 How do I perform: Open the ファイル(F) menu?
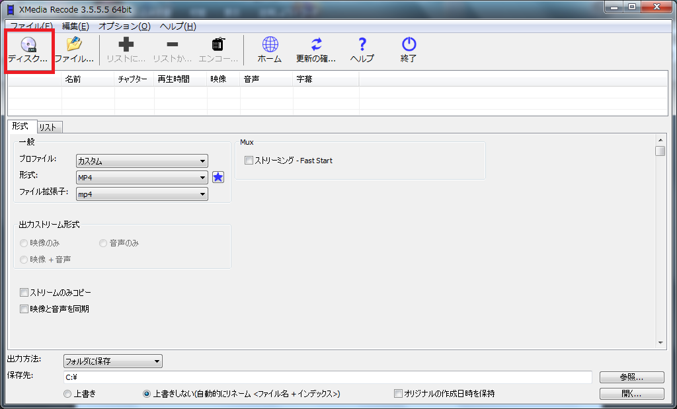pyautogui.click(x=31, y=26)
